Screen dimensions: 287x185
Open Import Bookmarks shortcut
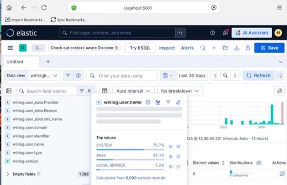tap(25, 20)
